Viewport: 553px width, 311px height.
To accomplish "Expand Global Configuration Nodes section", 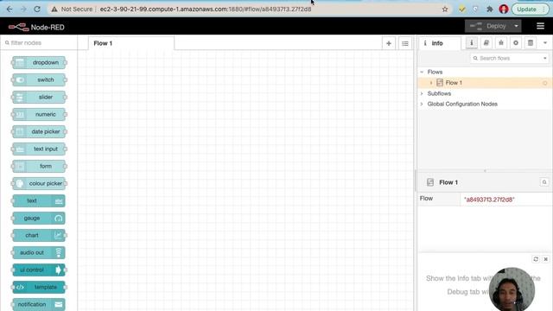I will coord(422,104).
